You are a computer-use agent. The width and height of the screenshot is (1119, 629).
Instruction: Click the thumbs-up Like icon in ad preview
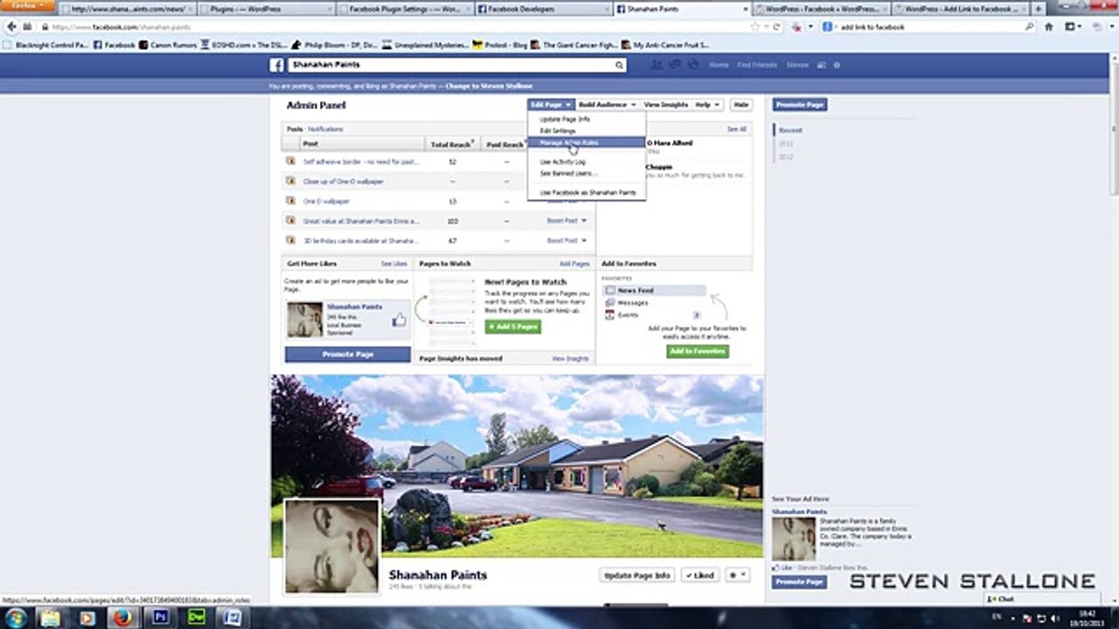tap(400, 320)
